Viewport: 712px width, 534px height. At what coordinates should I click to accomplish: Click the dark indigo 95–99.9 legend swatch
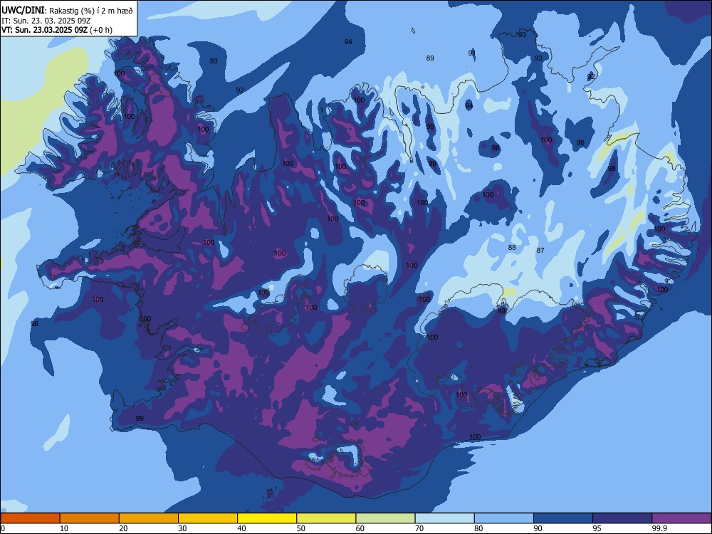[x=622, y=518]
